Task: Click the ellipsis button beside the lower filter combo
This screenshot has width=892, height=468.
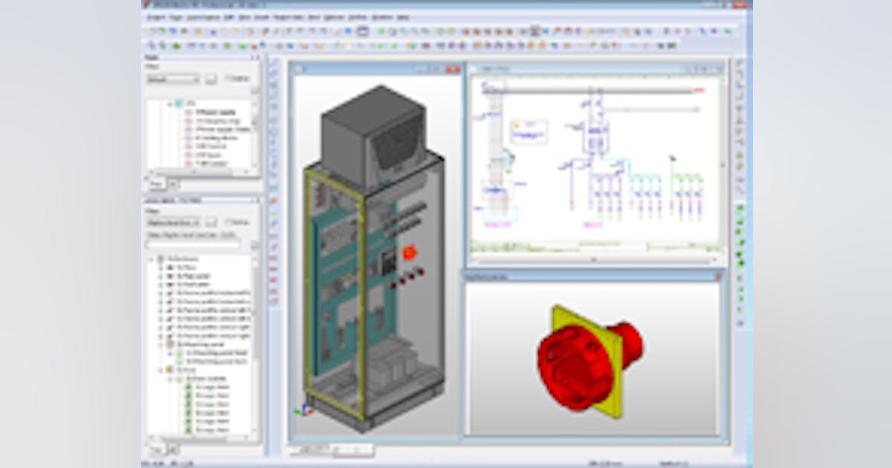Action: click(x=213, y=223)
